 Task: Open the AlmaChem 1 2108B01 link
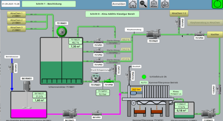16,15
